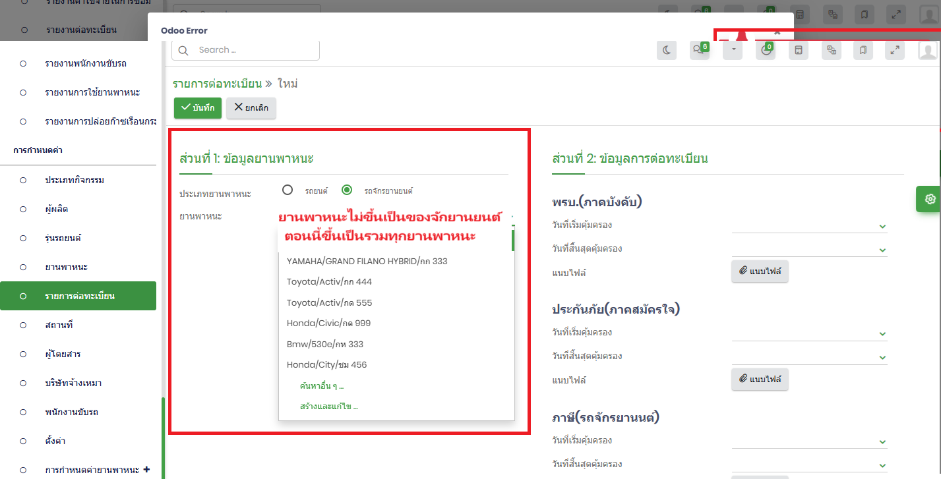This screenshot has height=479, width=941.
Task: Toggle fullscreen with the expand arrows icon
Action: point(894,50)
